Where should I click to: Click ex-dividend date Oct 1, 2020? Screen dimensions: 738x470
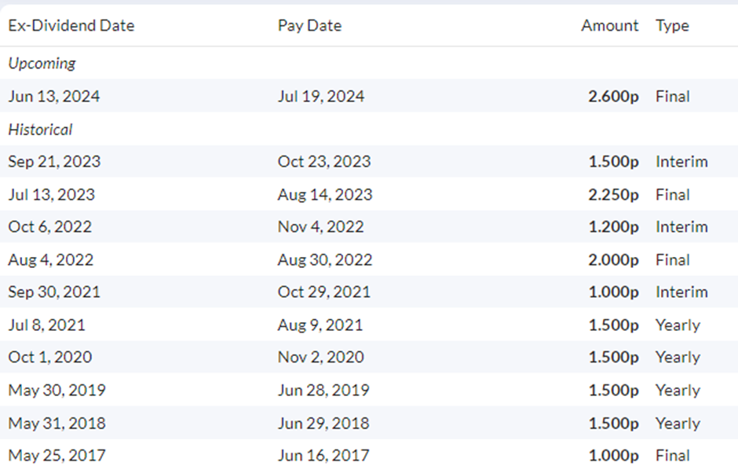coord(50,357)
